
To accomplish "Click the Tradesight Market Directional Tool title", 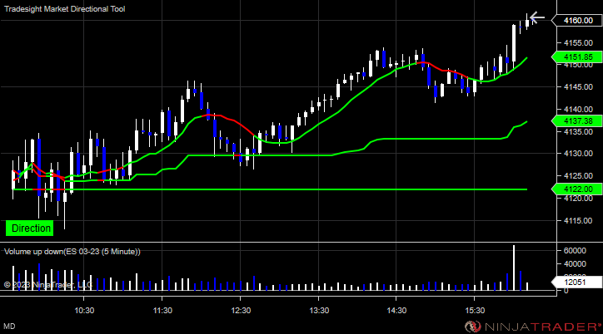I will (x=65, y=9).
